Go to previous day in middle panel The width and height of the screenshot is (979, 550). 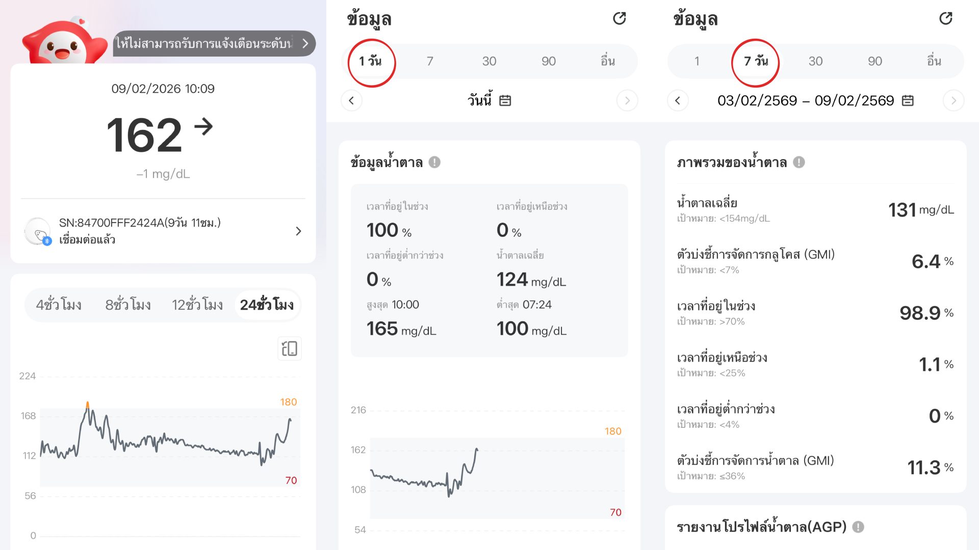click(351, 100)
